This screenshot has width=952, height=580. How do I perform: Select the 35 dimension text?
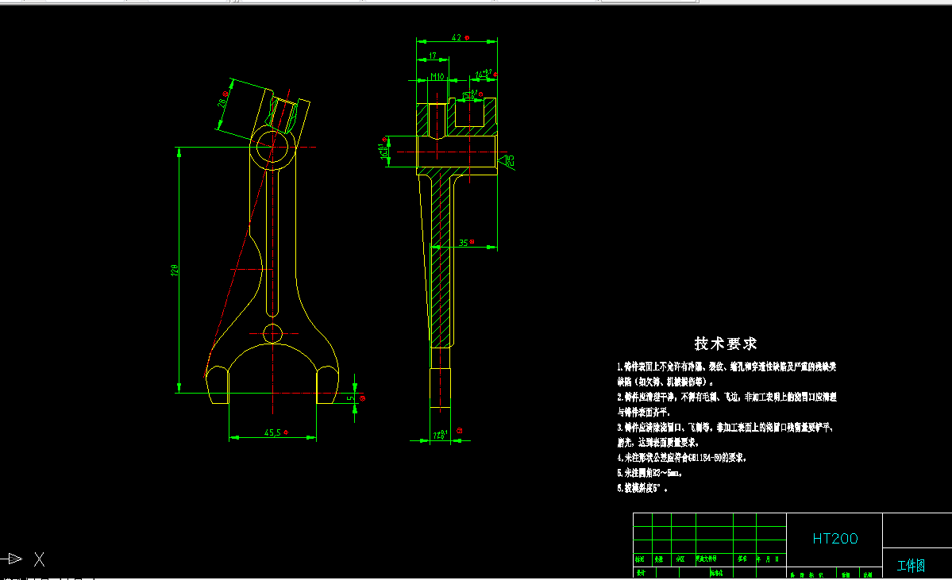pos(463,243)
